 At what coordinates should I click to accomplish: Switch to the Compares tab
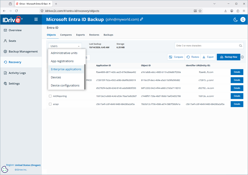coord(66,35)
